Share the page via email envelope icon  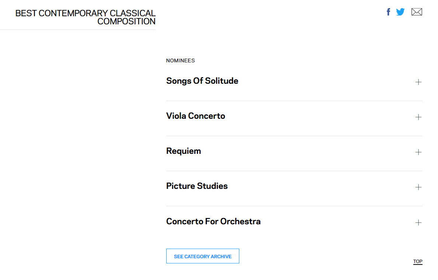(417, 12)
